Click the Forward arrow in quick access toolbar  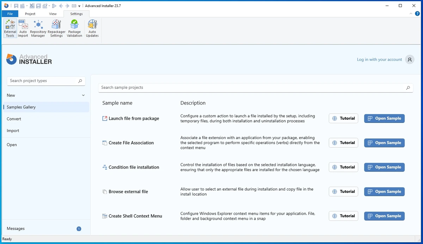67,6
